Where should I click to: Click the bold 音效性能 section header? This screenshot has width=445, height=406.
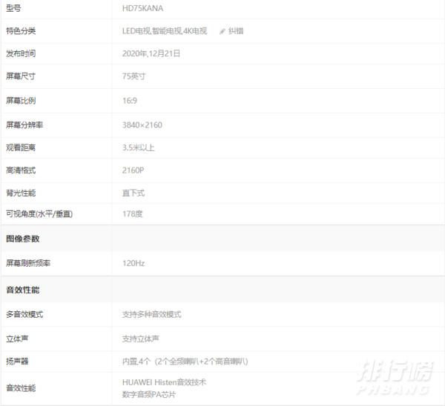23,290
